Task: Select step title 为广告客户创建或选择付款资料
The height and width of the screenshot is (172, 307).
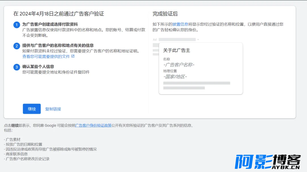Action: [x=50, y=24]
